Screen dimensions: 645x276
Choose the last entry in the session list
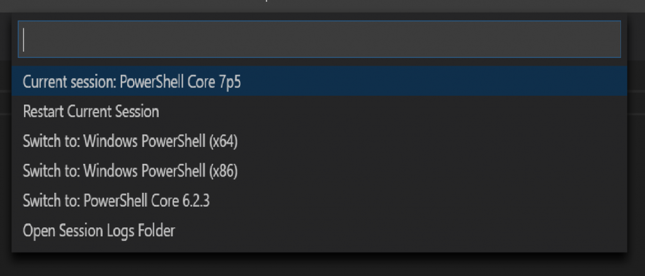[319, 231]
